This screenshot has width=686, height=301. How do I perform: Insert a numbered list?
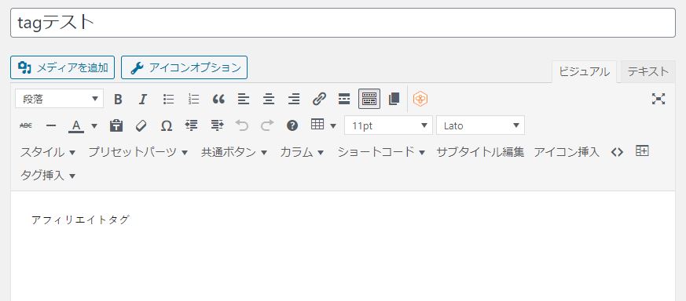193,99
